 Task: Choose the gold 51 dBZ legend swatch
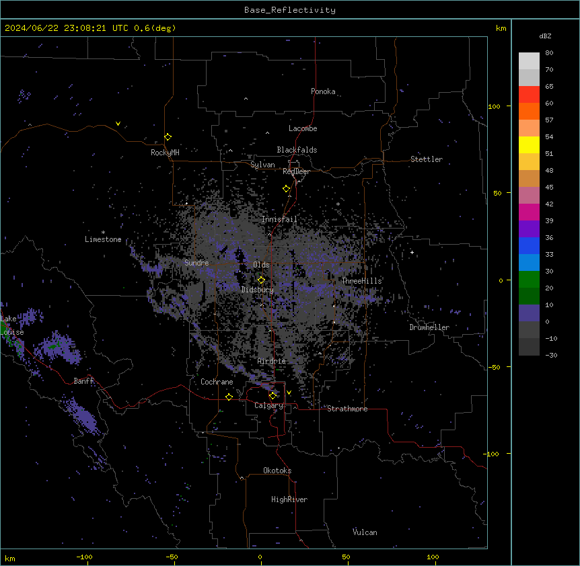coord(529,162)
